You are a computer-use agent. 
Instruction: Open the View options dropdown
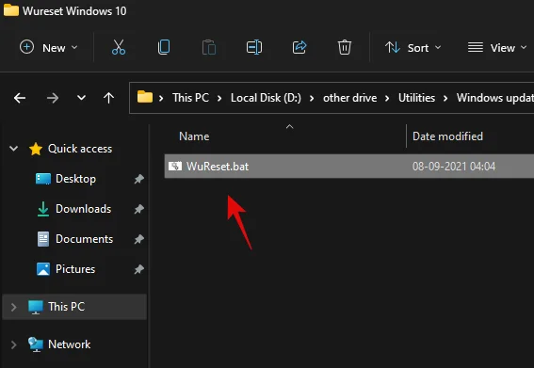(497, 48)
